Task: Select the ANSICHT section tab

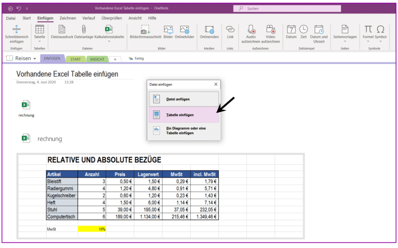Action: tap(97, 59)
